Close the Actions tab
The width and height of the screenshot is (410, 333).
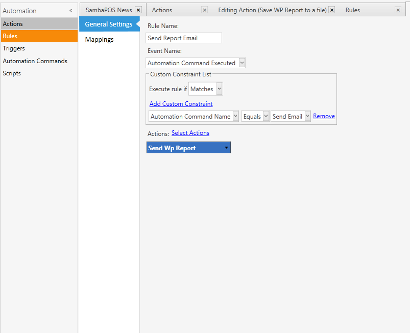click(205, 10)
